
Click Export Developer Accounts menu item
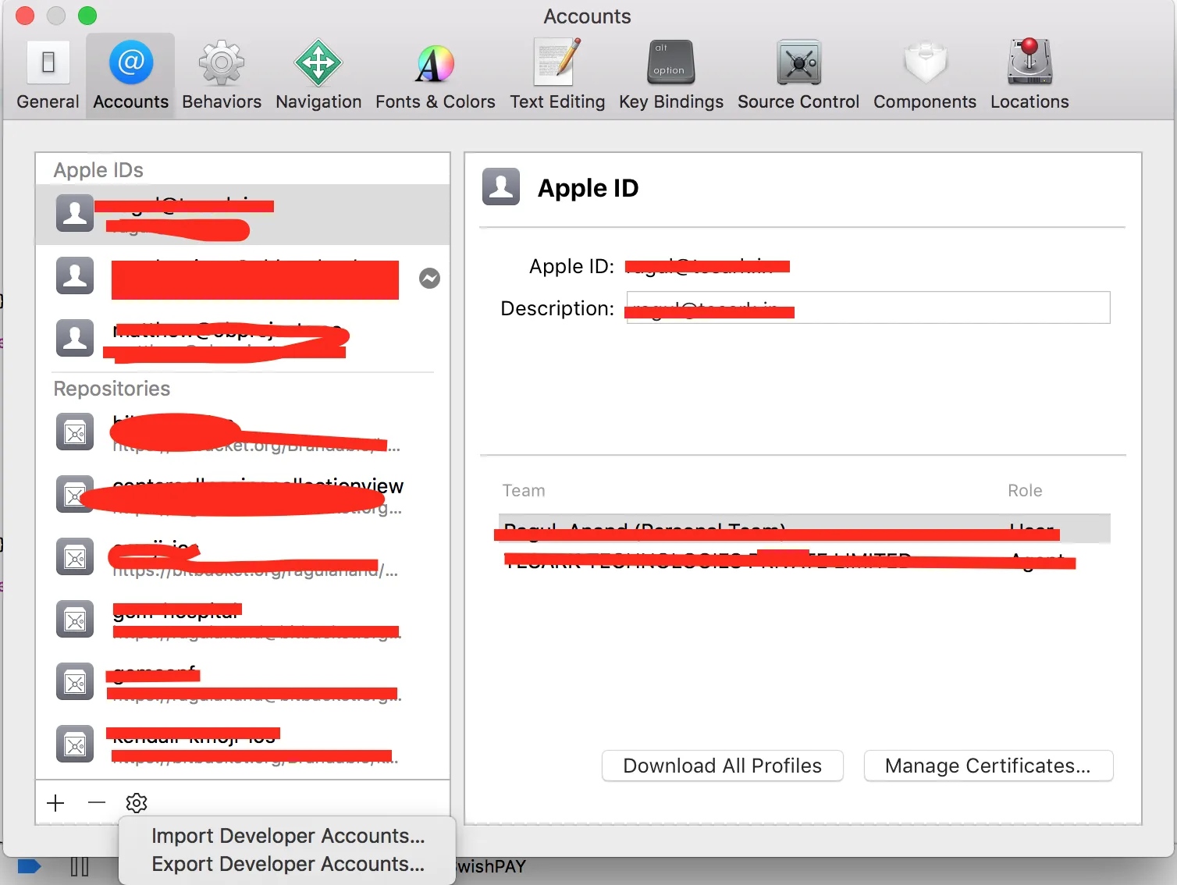(288, 864)
